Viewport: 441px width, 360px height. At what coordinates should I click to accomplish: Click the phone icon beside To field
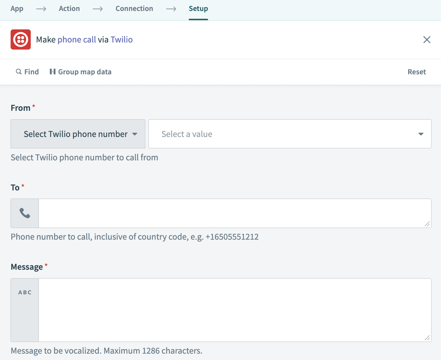[25, 213]
